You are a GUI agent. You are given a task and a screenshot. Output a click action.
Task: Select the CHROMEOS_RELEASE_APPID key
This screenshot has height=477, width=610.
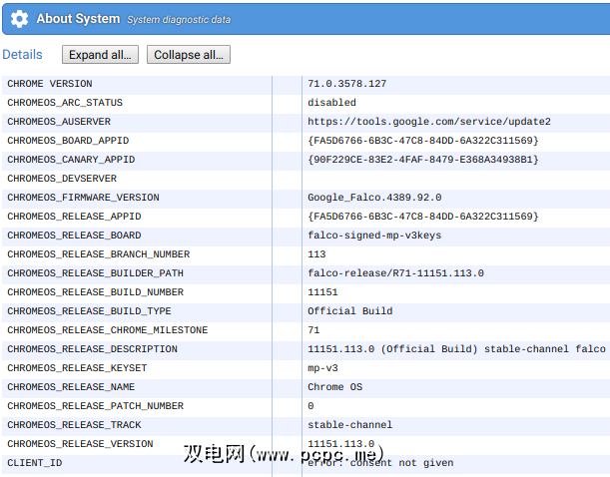coord(74,217)
